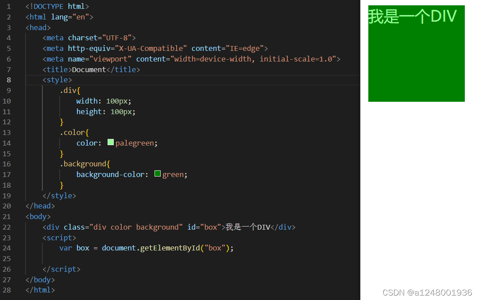Click the green DIV preview box
Screen dimensions: 479x300
pyautogui.click(x=416, y=62)
